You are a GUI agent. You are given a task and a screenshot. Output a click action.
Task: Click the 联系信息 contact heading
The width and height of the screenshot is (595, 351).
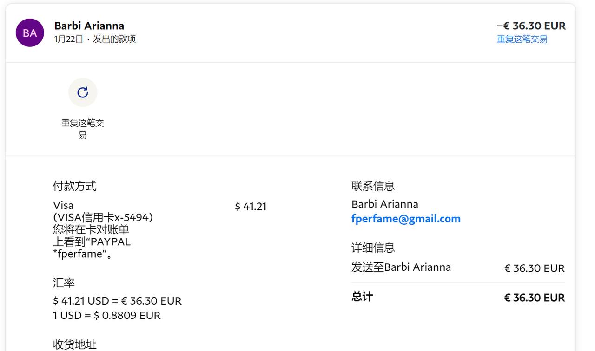(373, 186)
